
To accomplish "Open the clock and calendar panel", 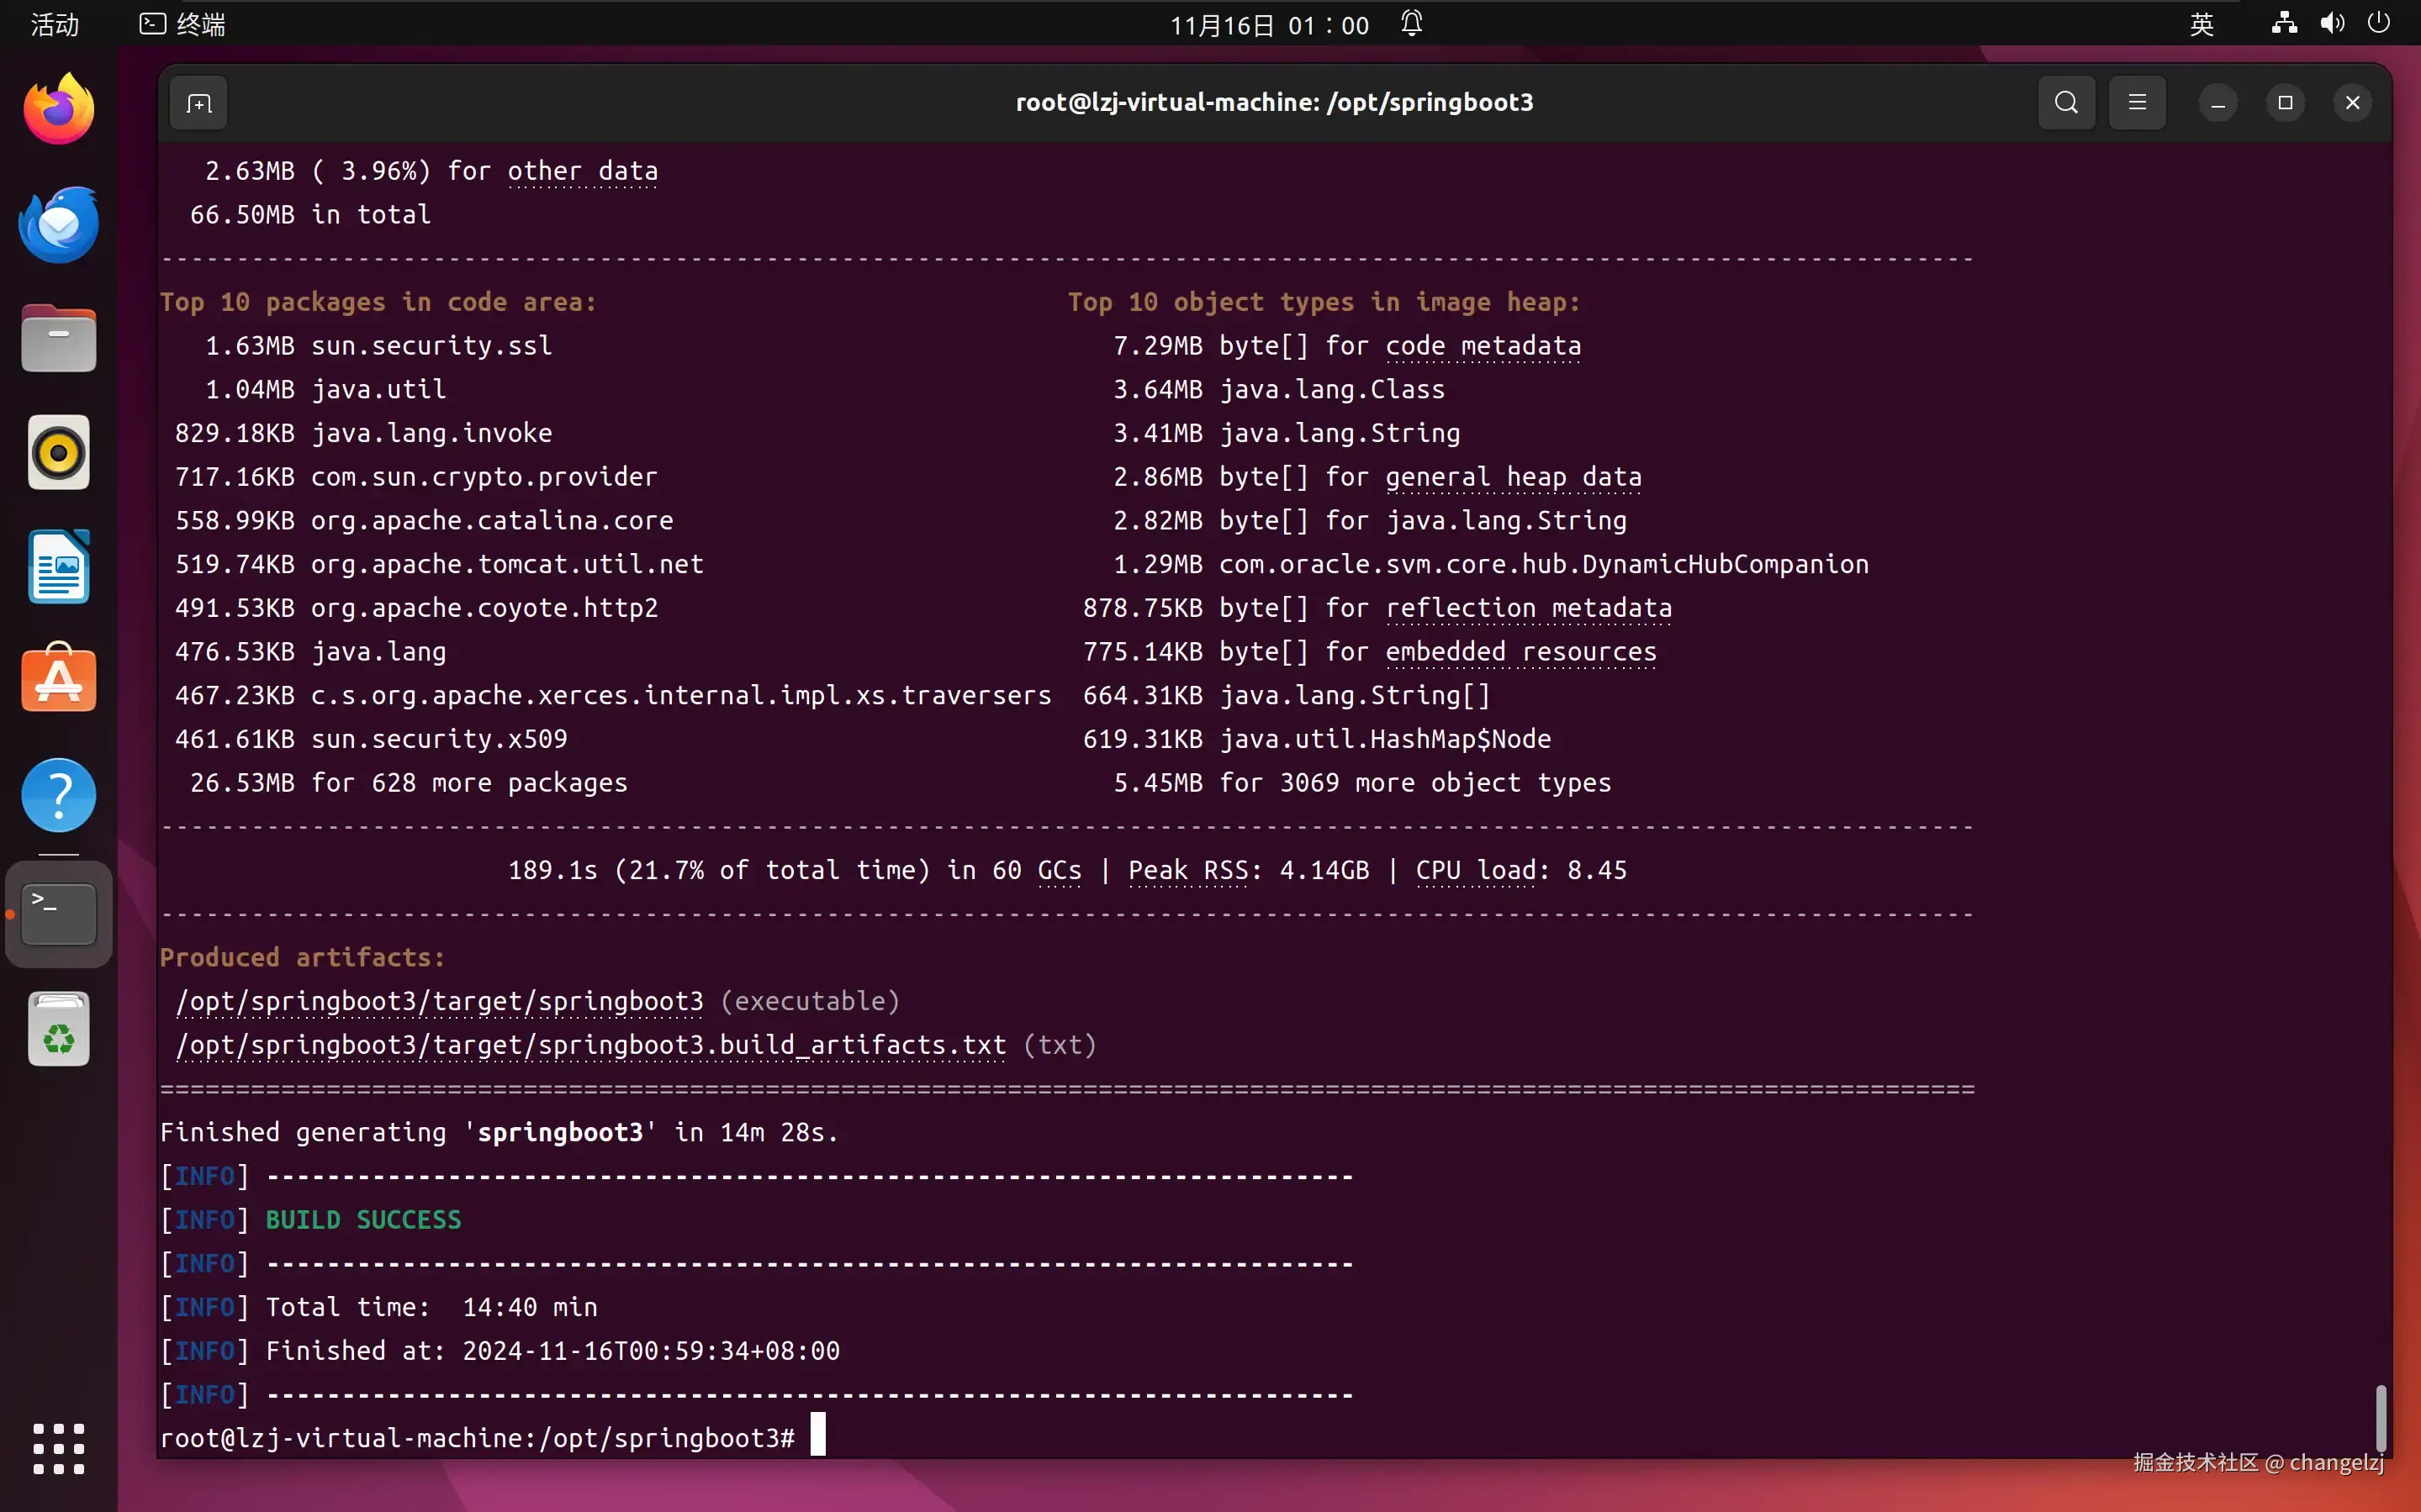I will (x=1269, y=24).
